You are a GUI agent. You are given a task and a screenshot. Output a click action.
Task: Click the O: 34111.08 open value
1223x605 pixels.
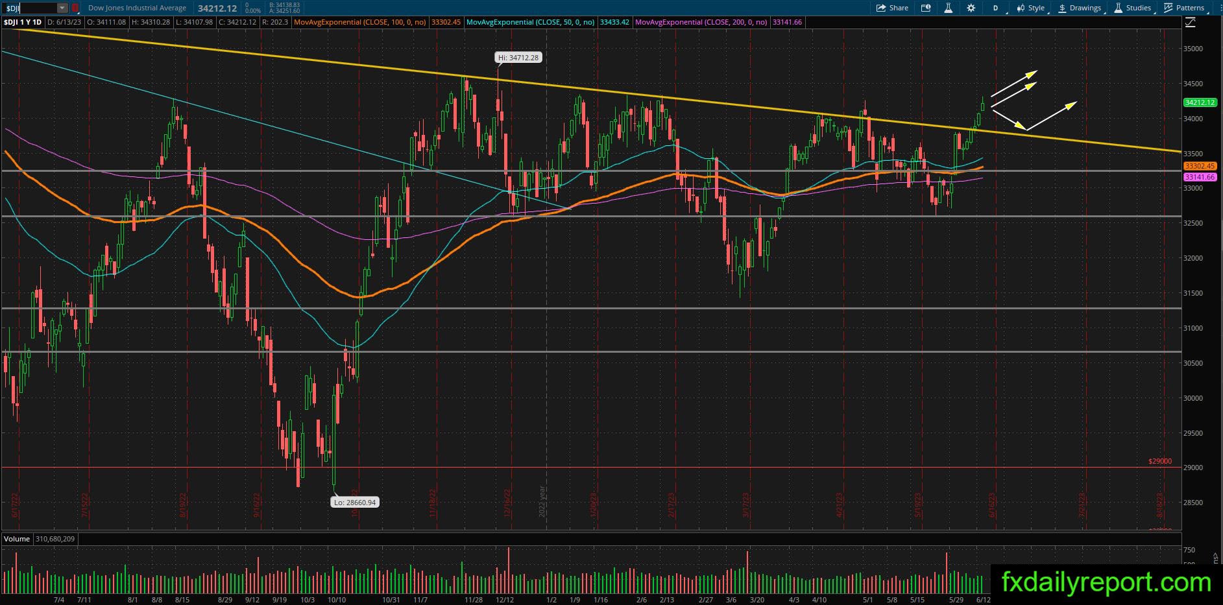click(x=106, y=22)
